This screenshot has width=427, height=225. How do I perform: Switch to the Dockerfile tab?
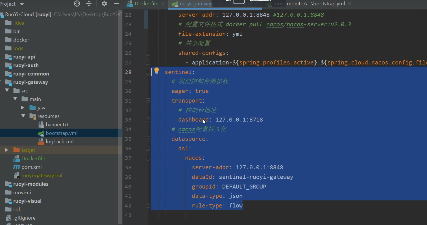pyautogui.click(x=147, y=4)
